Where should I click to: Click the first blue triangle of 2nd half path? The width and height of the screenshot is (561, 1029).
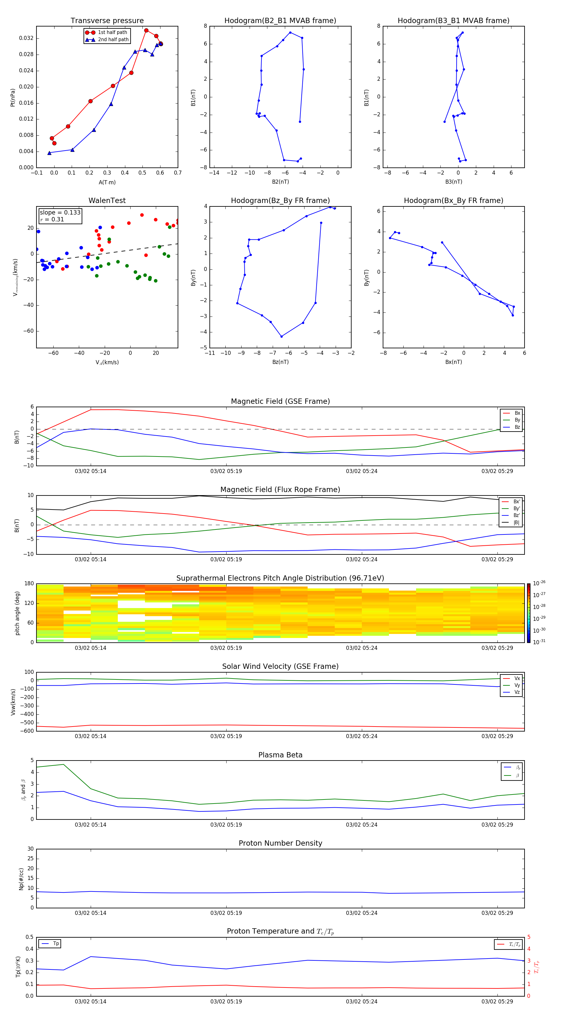point(50,153)
